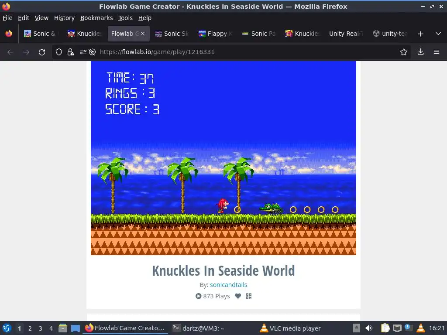The image size is (447, 335).
Task: Reload the current page
Action: coord(42,52)
